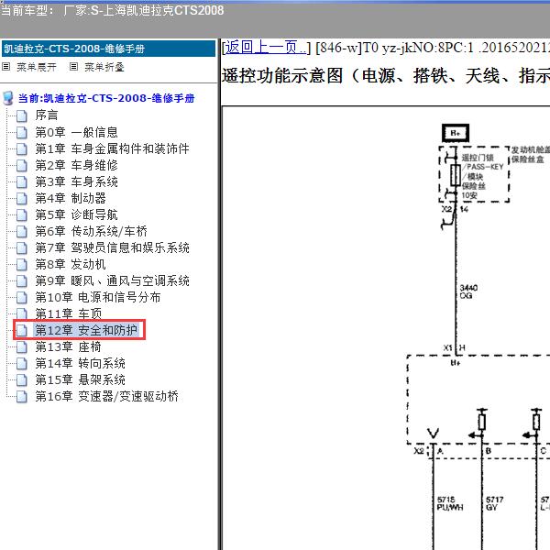Screen dimensions: 550x550
Task: Open 第1章 车身金属构件和装饰件
Action: (112, 148)
